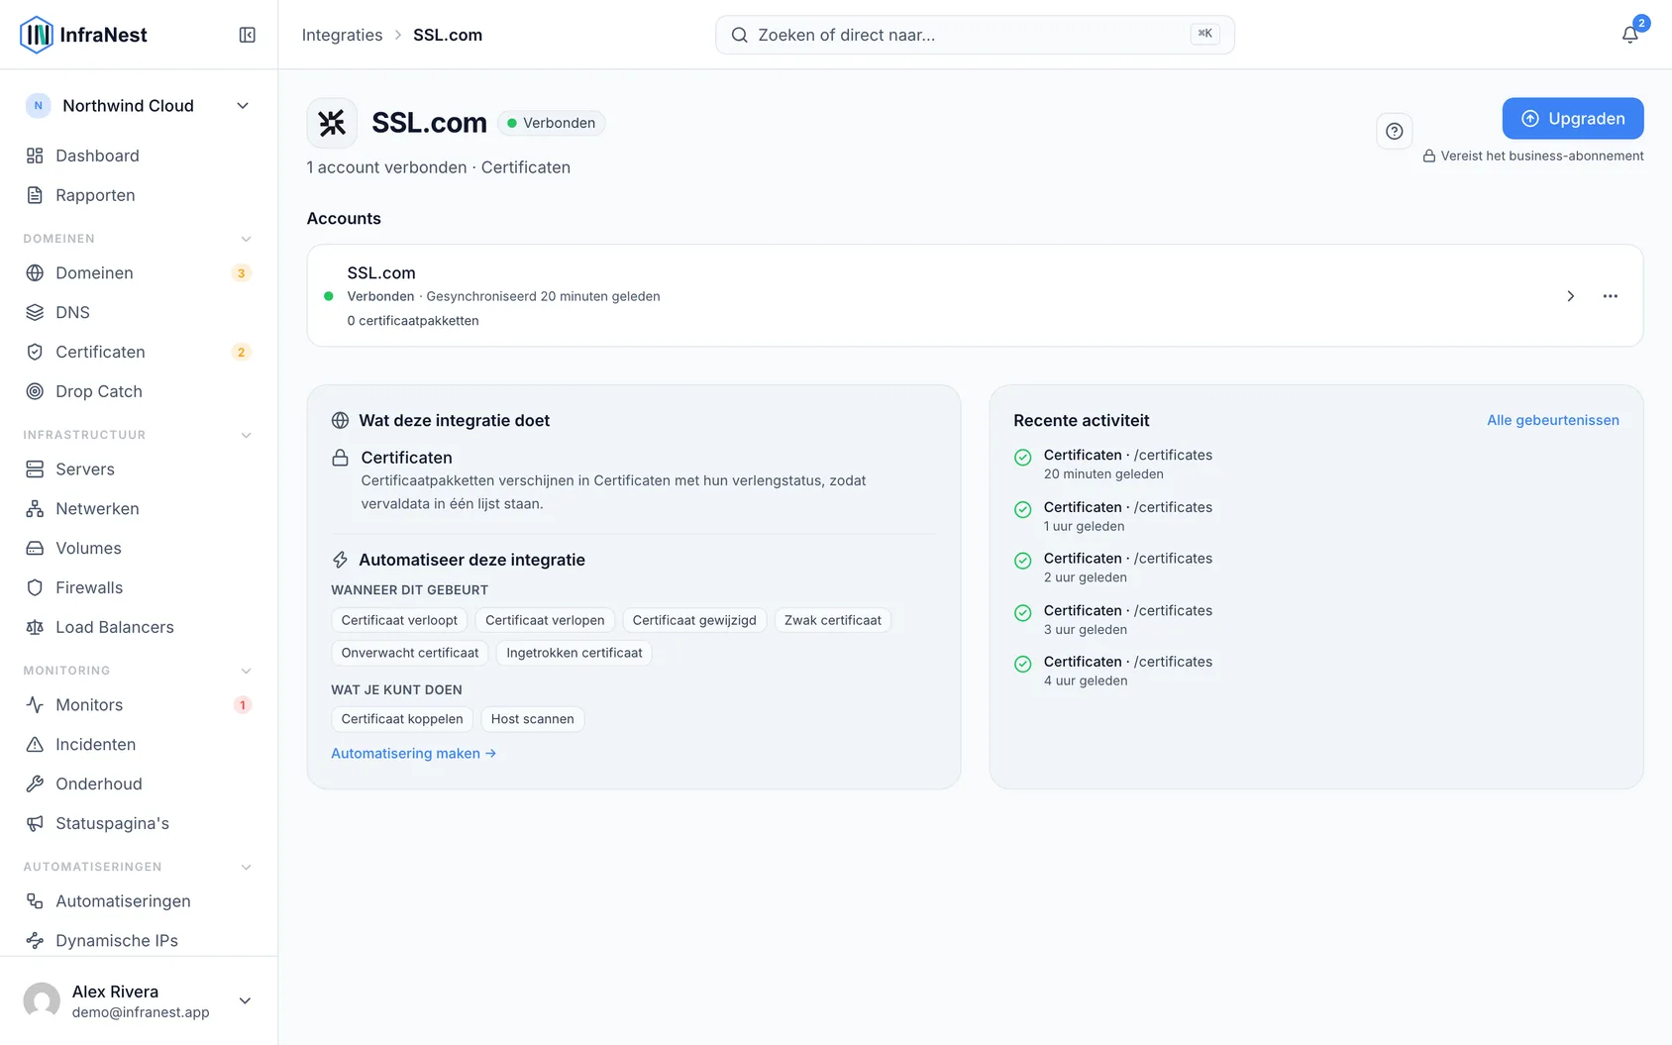This screenshot has height=1045, width=1672.
Task: Collapse the AUTOMATISERINGEN section
Action: [247, 867]
